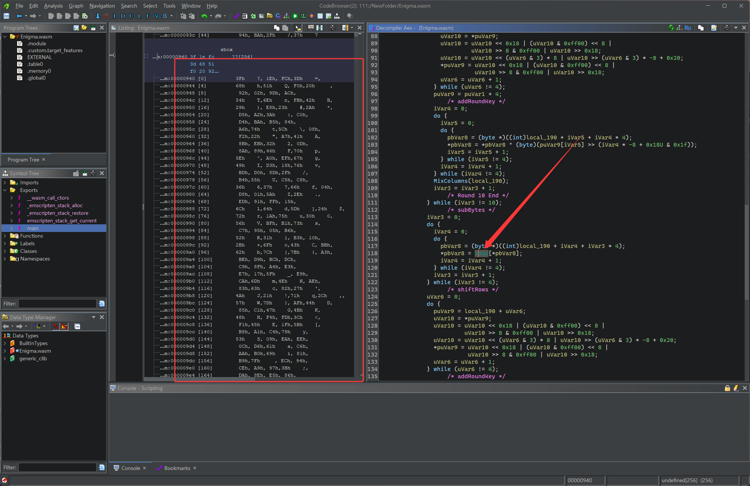Open the File menu

(x=19, y=6)
